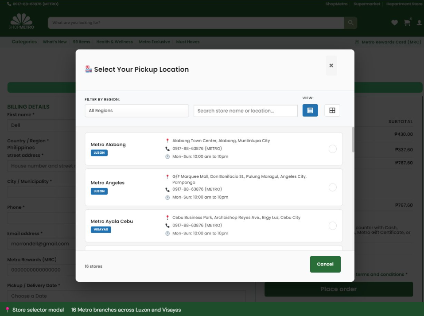Screen dimensions: 424x316
Task: Click the Metro Rewards Card (MRC) link
Action: pyautogui.click(x=391, y=42)
